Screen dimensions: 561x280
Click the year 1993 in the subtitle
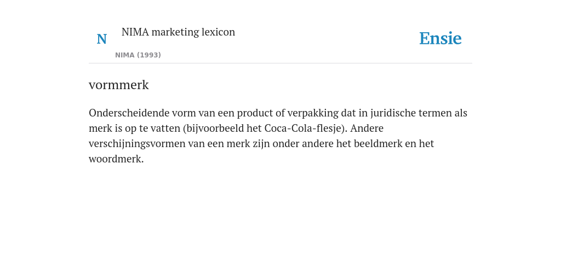[149, 55]
